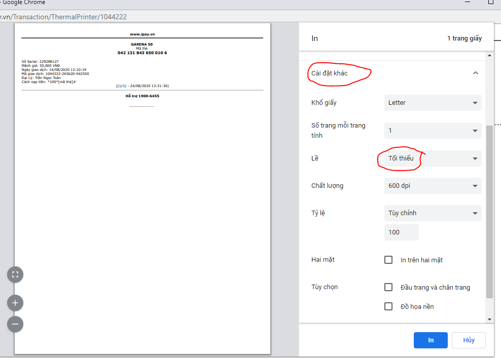501x358 pixels.
Task: Open the 'Số trang mỗi trang tính' dropdown
Action: pyautogui.click(x=433, y=131)
